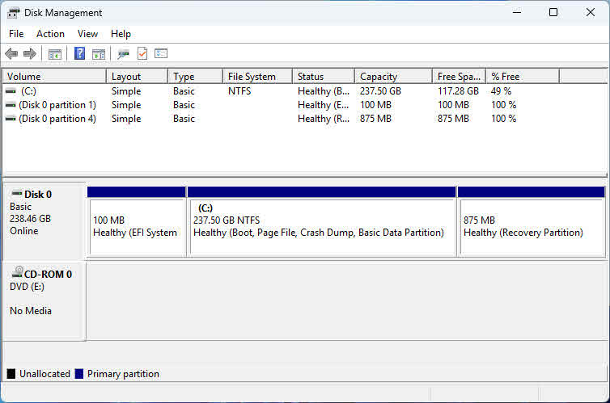Click the Healthy (R... status cell
Image resolution: width=610 pixels, height=403 pixels.
pos(324,119)
